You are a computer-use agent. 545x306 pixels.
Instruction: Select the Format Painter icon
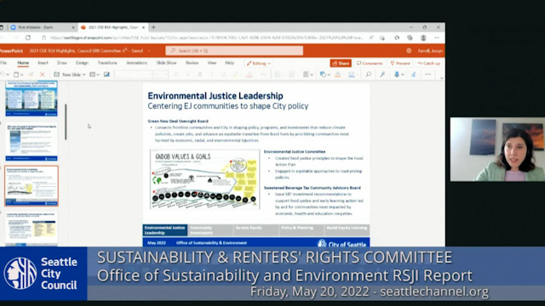tap(31, 75)
